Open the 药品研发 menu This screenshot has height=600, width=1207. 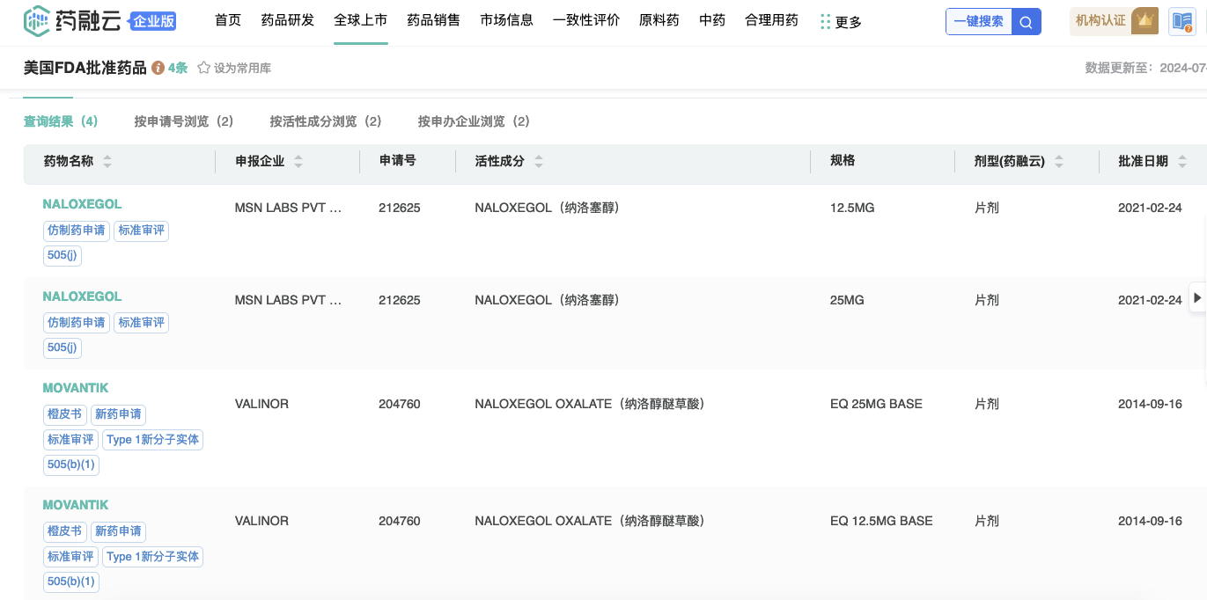click(288, 20)
